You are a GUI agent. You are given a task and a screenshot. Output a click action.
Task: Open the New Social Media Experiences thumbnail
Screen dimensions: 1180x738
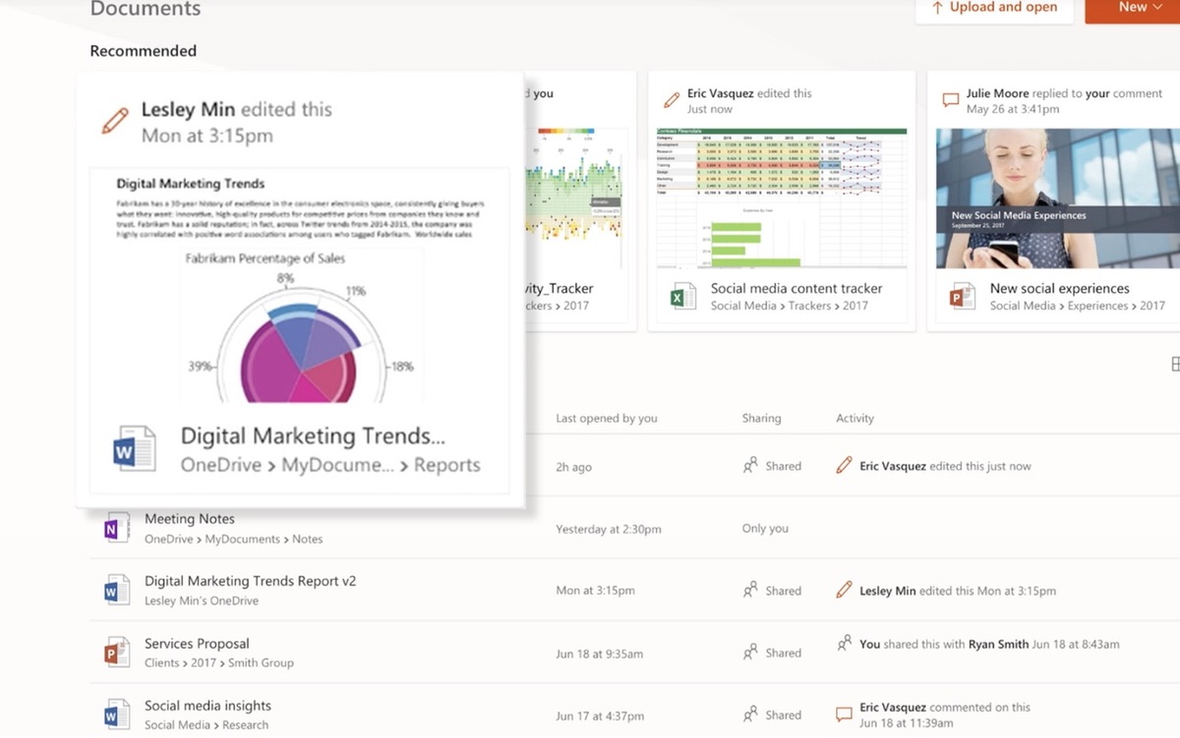[1060, 198]
